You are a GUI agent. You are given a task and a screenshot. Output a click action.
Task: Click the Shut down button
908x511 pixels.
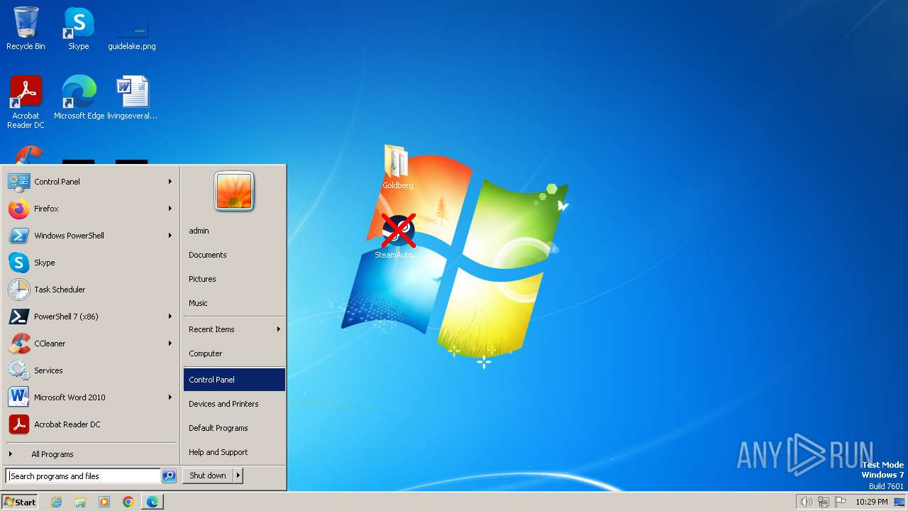208,476
